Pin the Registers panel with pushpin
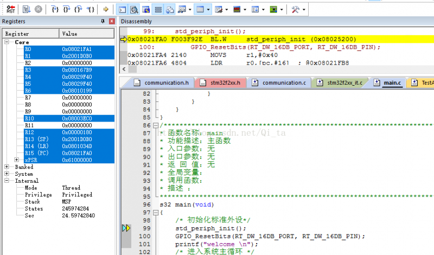 [x=103, y=21]
